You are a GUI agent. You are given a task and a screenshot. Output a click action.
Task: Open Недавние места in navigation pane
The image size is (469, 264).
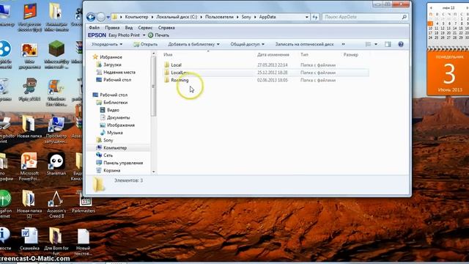[x=119, y=72]
